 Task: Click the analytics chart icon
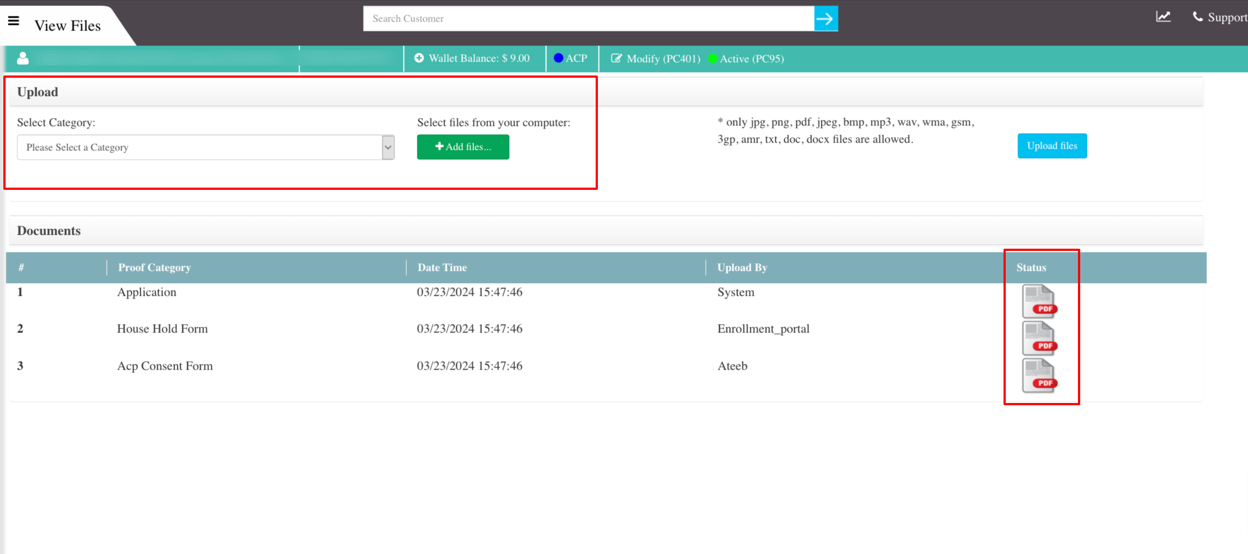(x=1164, y=17)
